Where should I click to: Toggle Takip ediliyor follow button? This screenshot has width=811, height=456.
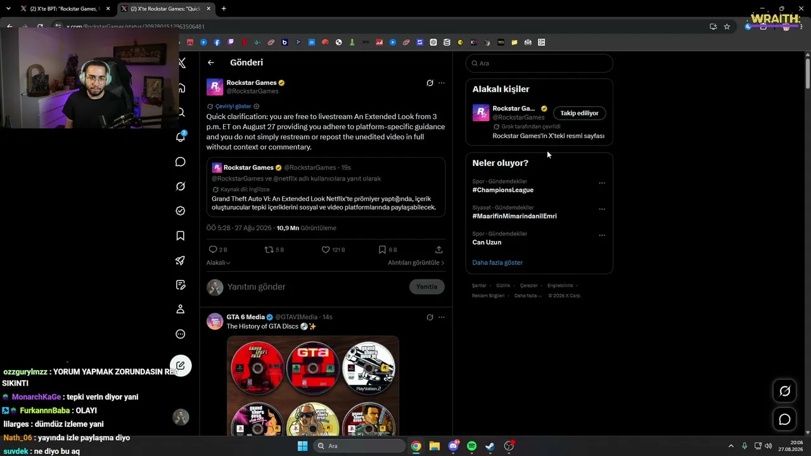point(579,113)
